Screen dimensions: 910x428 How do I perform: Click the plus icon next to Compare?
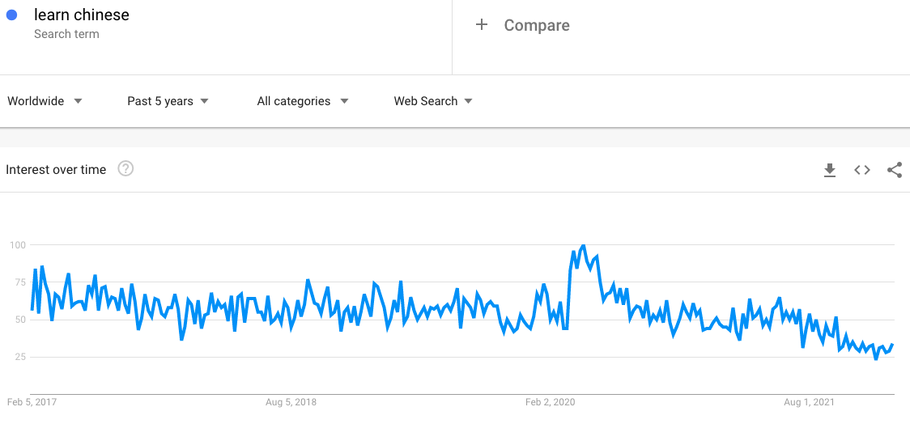point(481,25)
